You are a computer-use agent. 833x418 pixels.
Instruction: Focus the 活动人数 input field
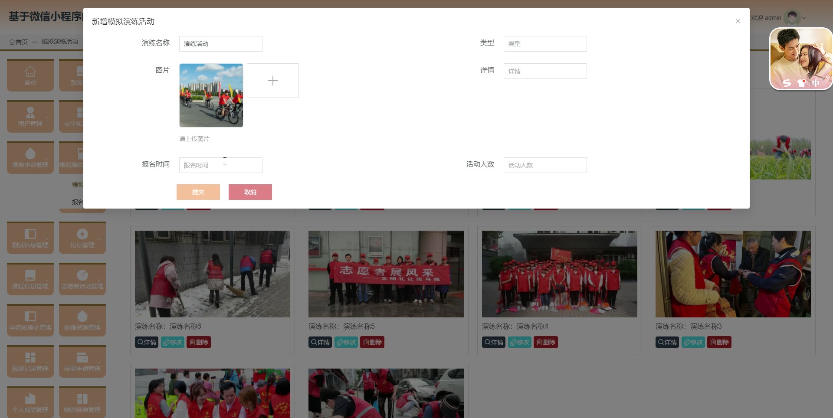click(x=545, y=165)
